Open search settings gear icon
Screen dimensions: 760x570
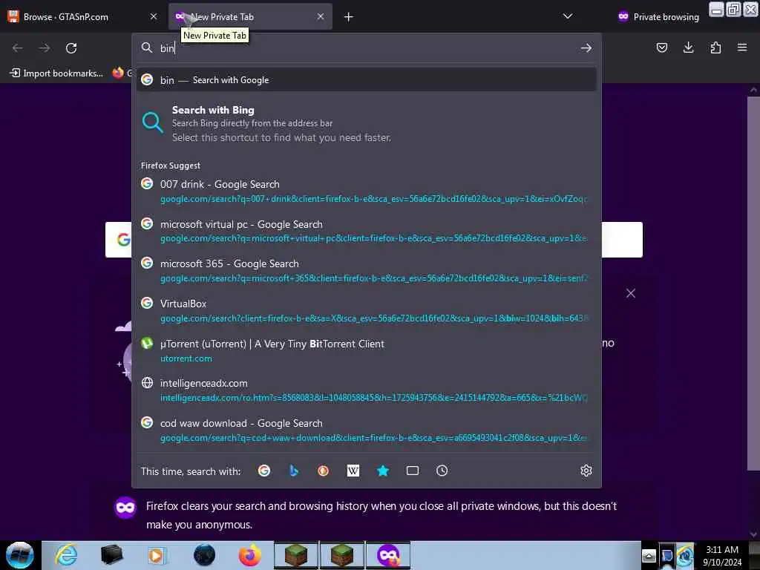(x=586, y=471)
